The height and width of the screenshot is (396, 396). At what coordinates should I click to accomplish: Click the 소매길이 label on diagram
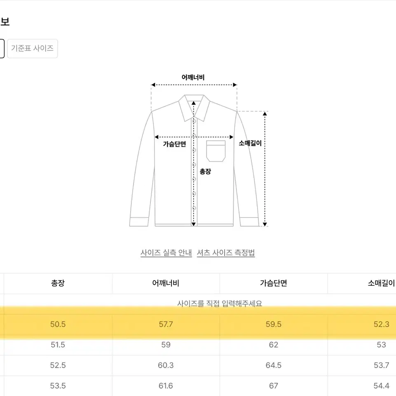[250, 143]
